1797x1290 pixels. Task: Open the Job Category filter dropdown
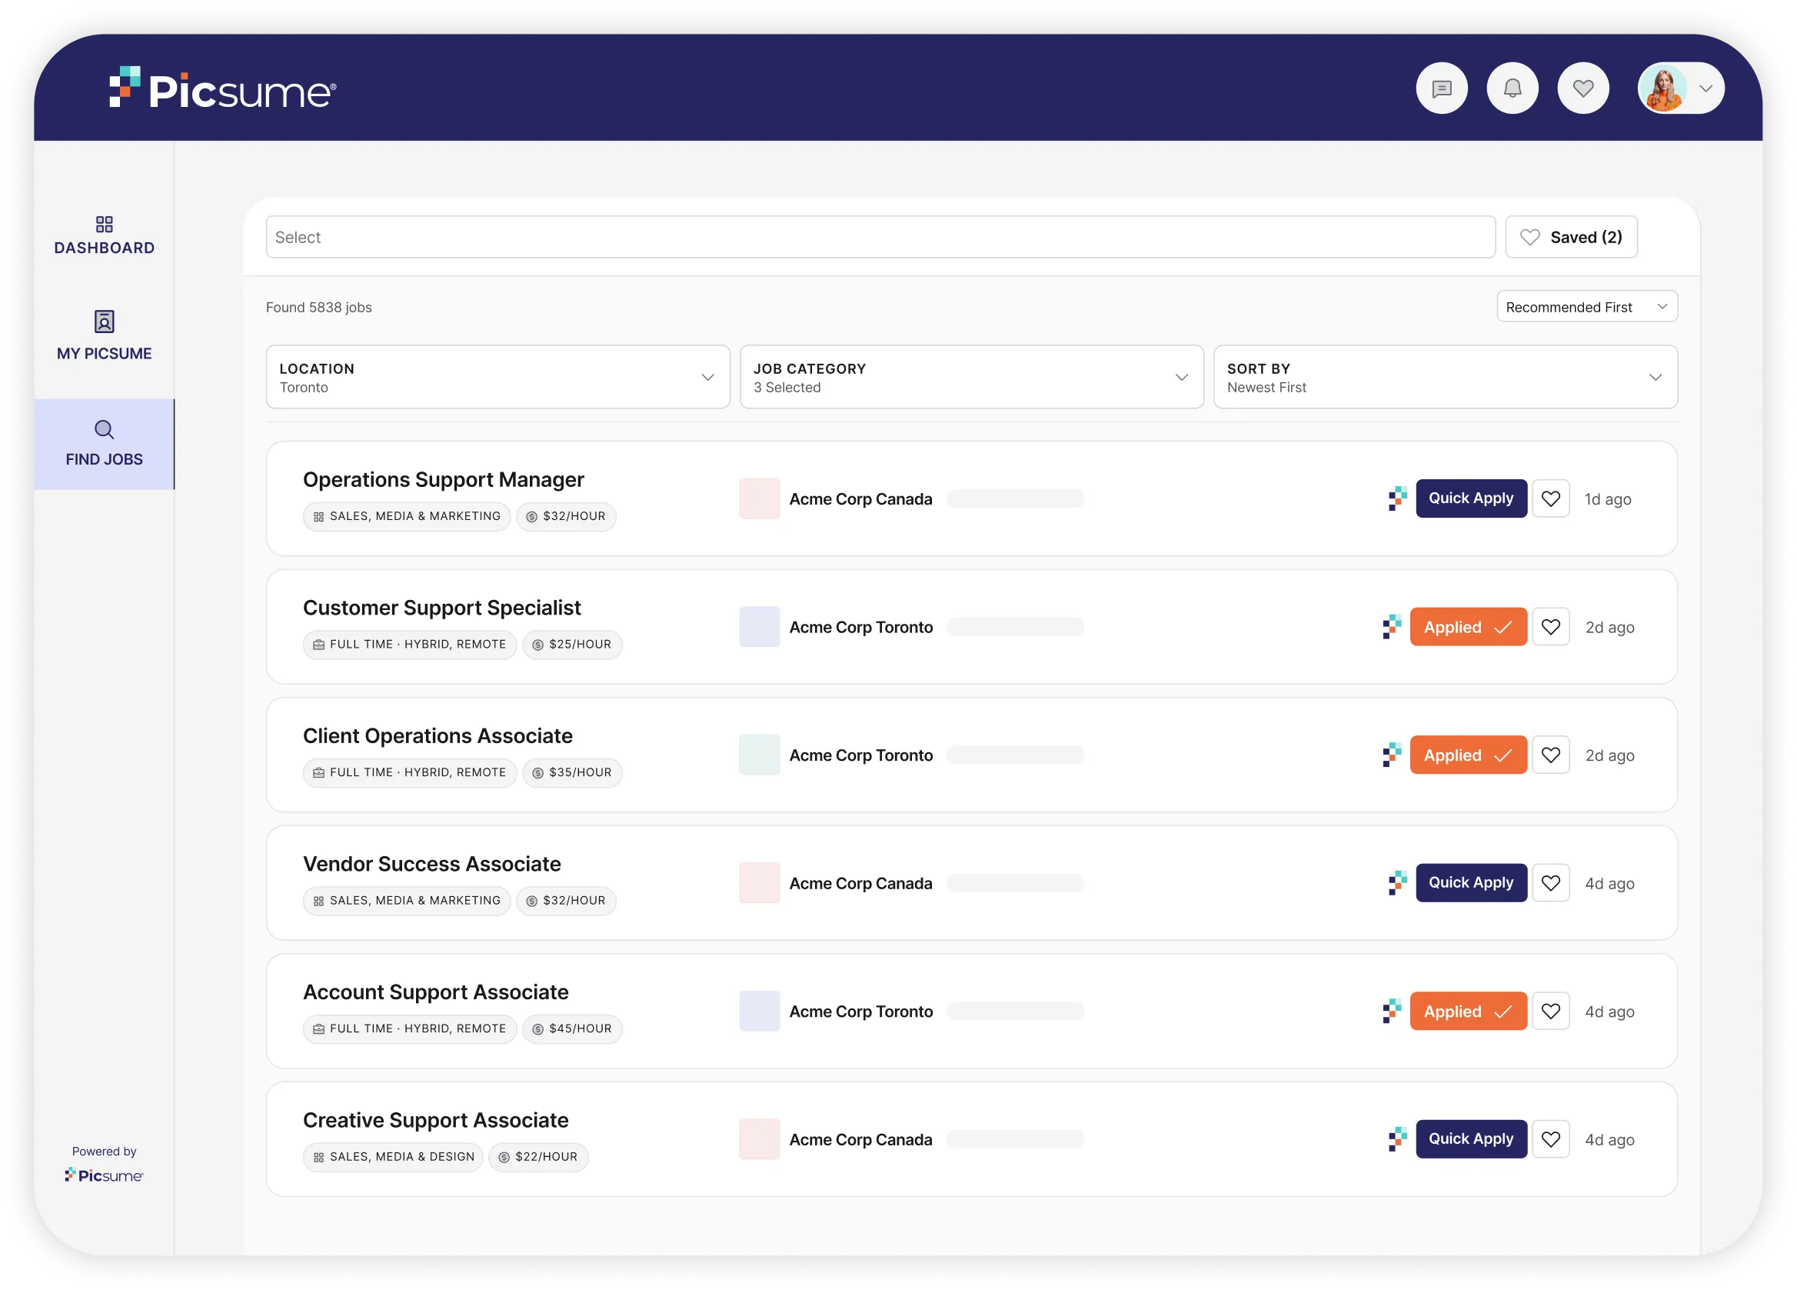pos(971,377)
